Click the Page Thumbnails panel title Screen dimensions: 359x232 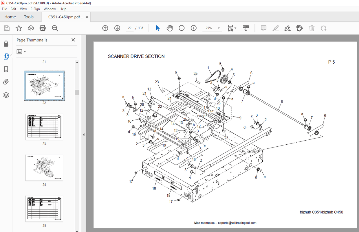pos(32,40)
